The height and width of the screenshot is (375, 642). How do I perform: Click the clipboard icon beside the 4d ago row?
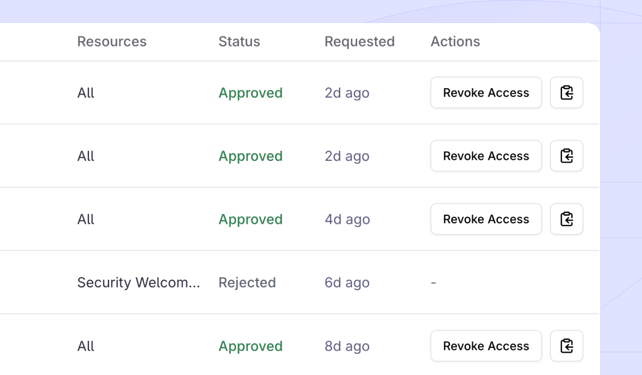[566, 219]
